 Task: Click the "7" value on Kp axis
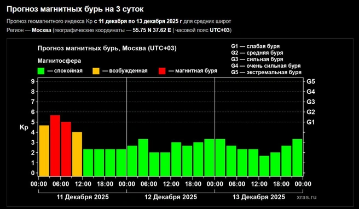33,102
